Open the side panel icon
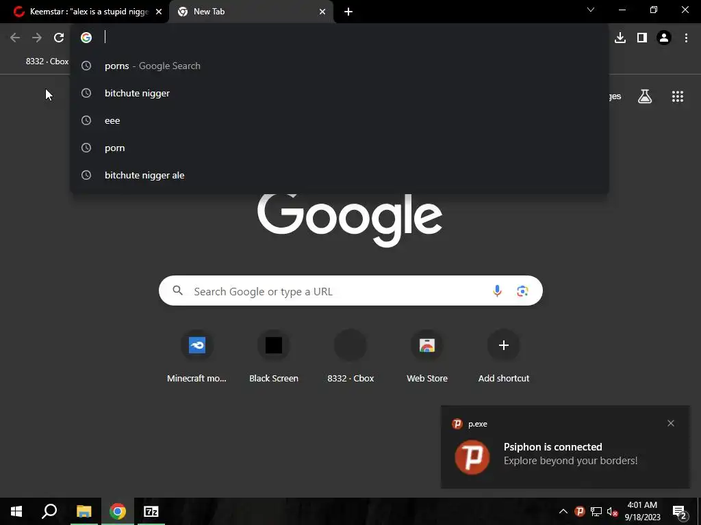Image resolution: width=701 pixels, height=525 pixels. [x=642, y=38]
